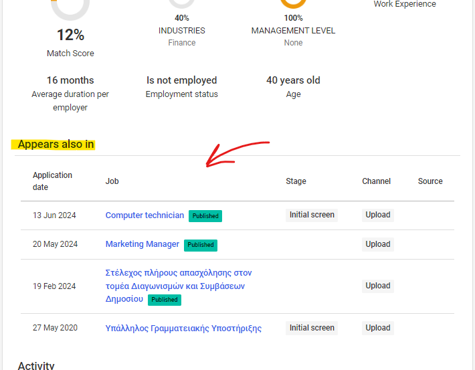Click the Application date column header
The height and width of the screenshot is (370, 475).
[x=52, y=181]
